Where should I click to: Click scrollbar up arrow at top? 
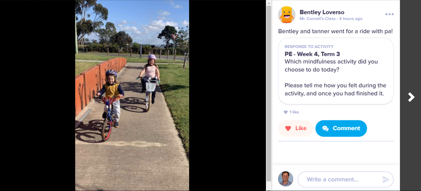point(269,3)
